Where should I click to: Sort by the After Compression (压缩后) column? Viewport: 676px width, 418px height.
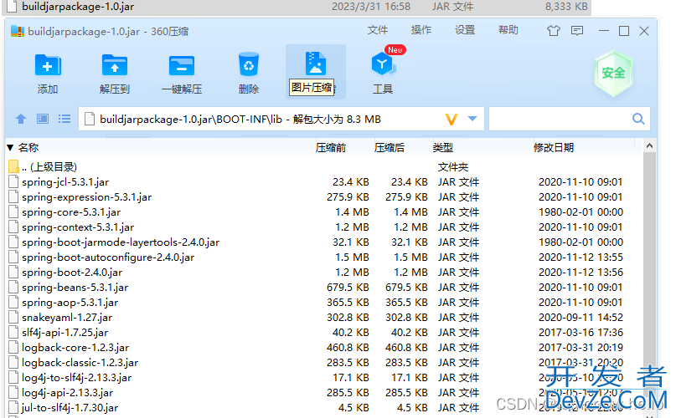390,148
